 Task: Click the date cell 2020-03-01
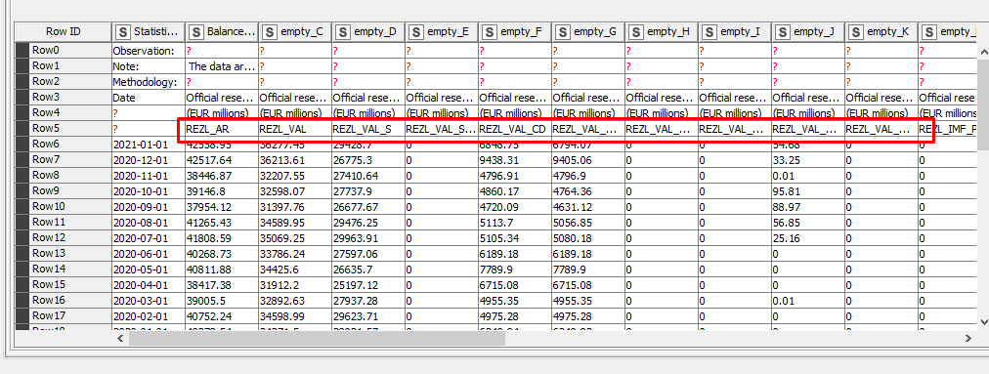coord(148,300)
